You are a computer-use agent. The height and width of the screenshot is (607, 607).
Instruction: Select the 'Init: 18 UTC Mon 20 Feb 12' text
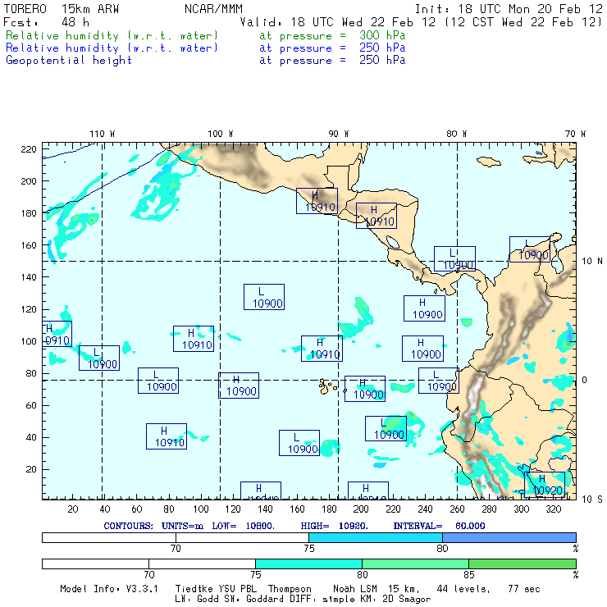(509, 9)
